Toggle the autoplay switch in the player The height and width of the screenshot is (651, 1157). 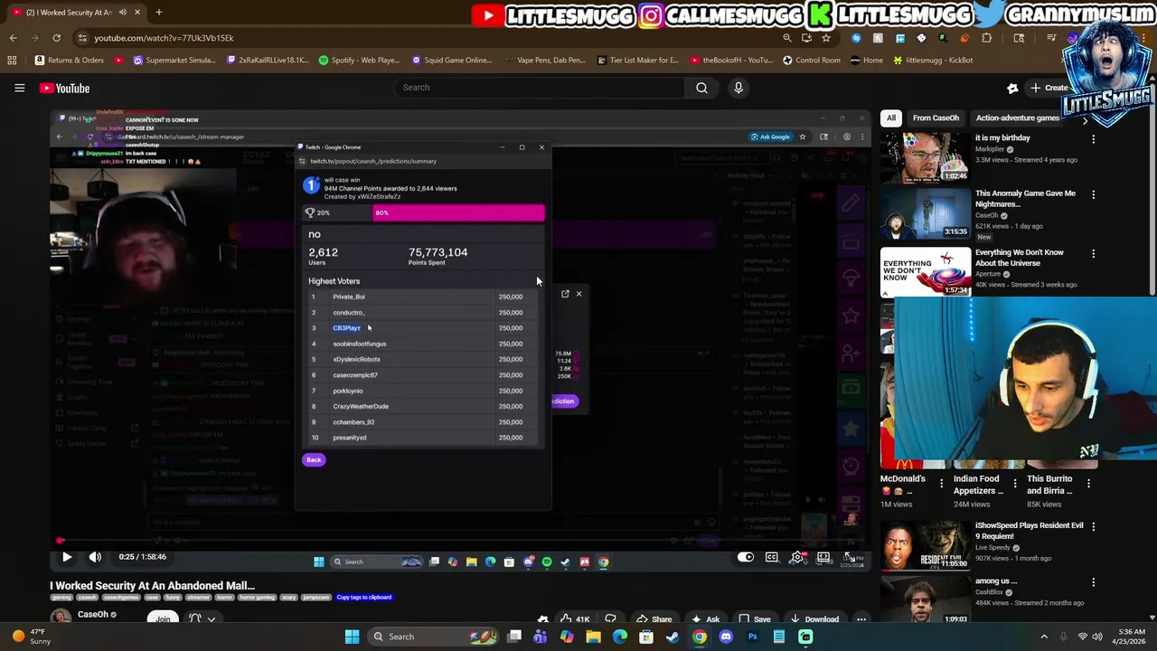pyautogui.click(x=746, y=557)
